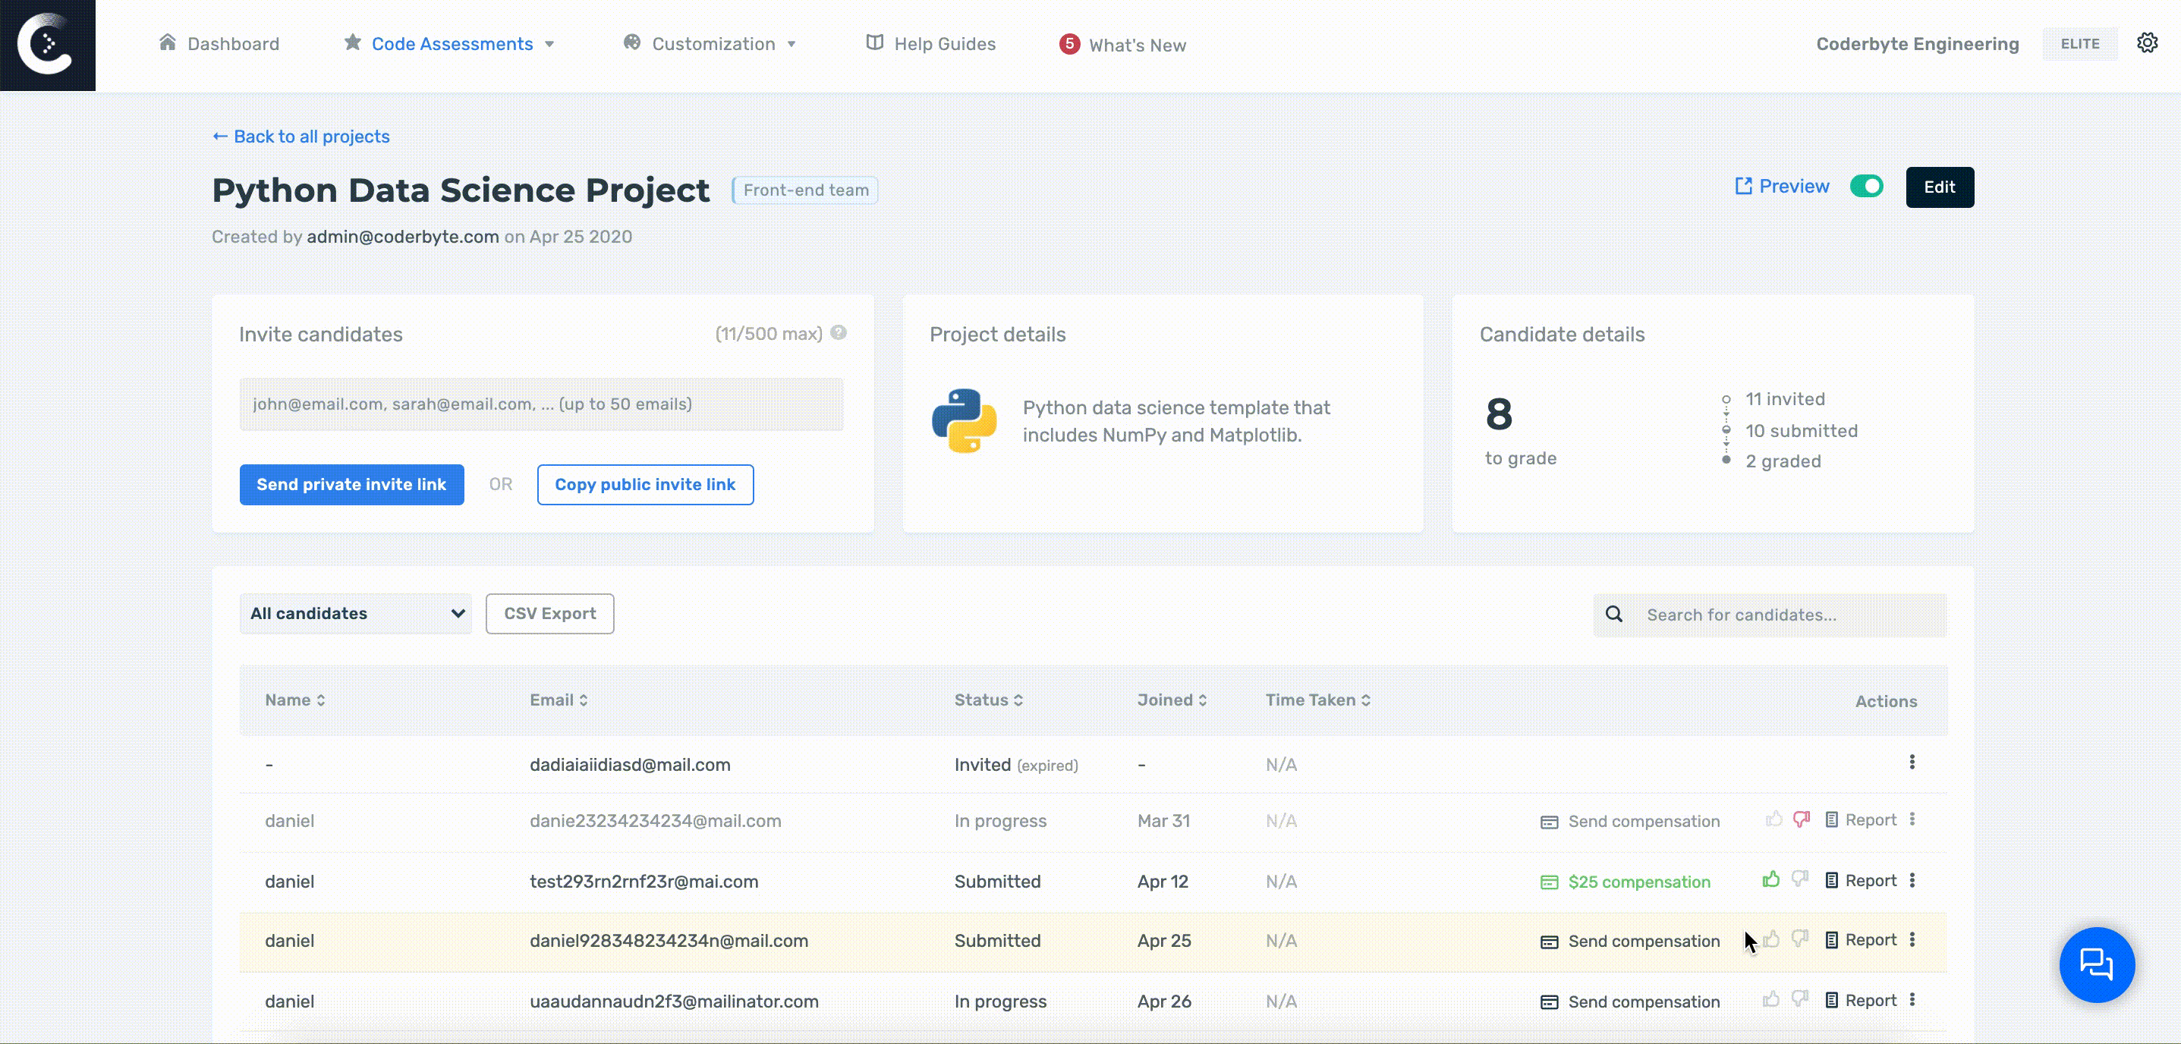Toggle the project active switch
This screenshot has width=2181, height=1044.
click(x=1866, y=187)
